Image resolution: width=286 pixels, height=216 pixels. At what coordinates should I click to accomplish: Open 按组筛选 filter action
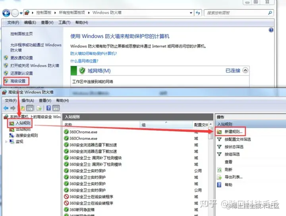point(232,154)
